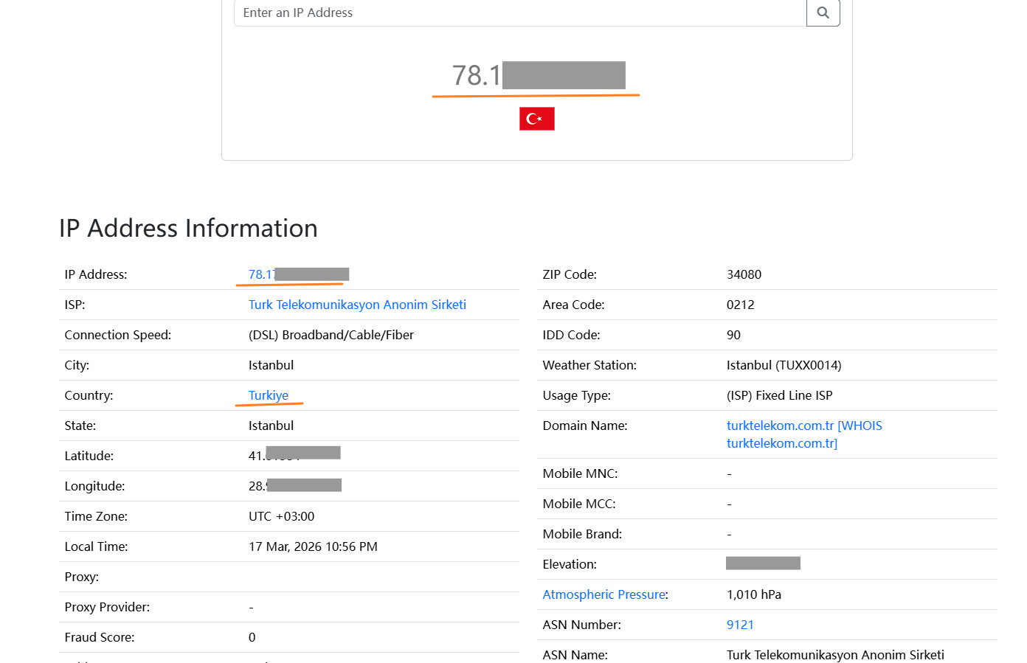Screen dimensions: 1027x663
Task: Select the time zone UTC +03:00
Action: pos(281,516)
